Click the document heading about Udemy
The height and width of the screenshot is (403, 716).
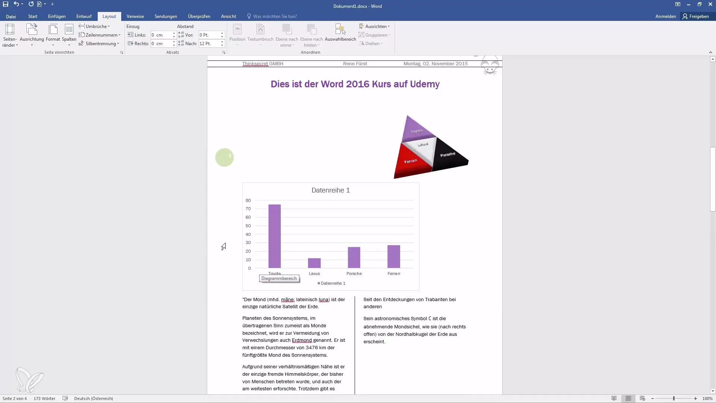click(x=355, y=84)
